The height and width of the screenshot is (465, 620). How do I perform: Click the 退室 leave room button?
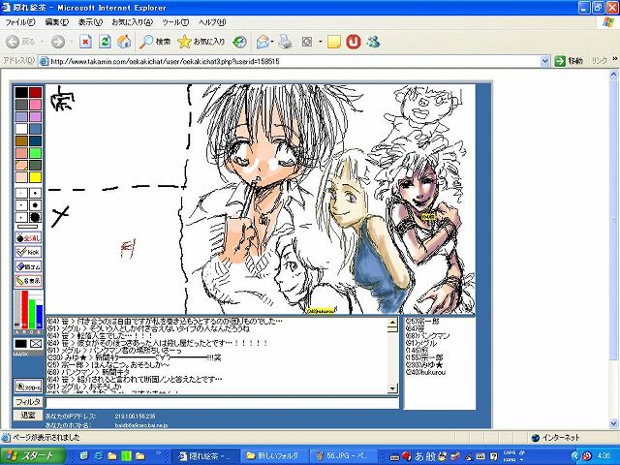click(28, 416)
